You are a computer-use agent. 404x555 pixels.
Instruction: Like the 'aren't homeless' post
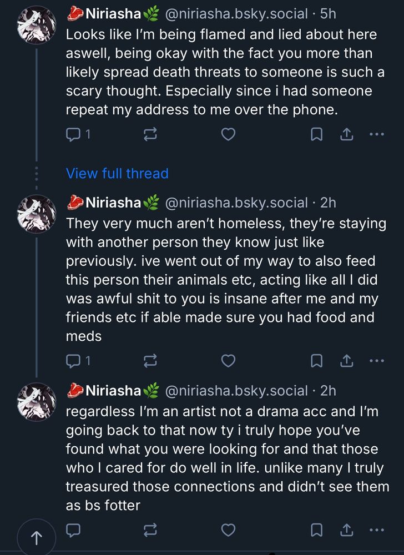(x=228, y=361)
